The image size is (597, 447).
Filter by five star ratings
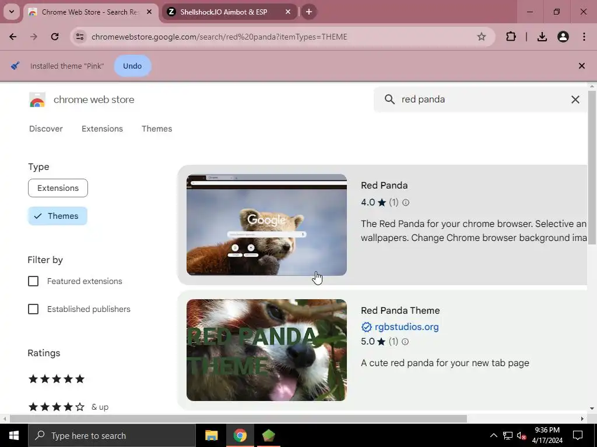(x=57, y=379)
